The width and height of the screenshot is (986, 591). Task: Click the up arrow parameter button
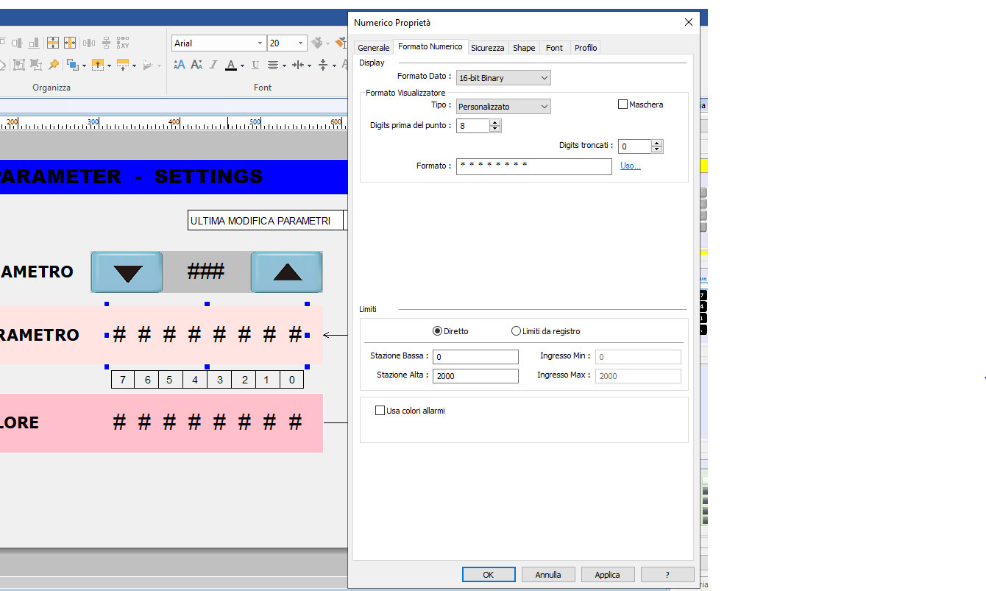[x=287, y=272]
